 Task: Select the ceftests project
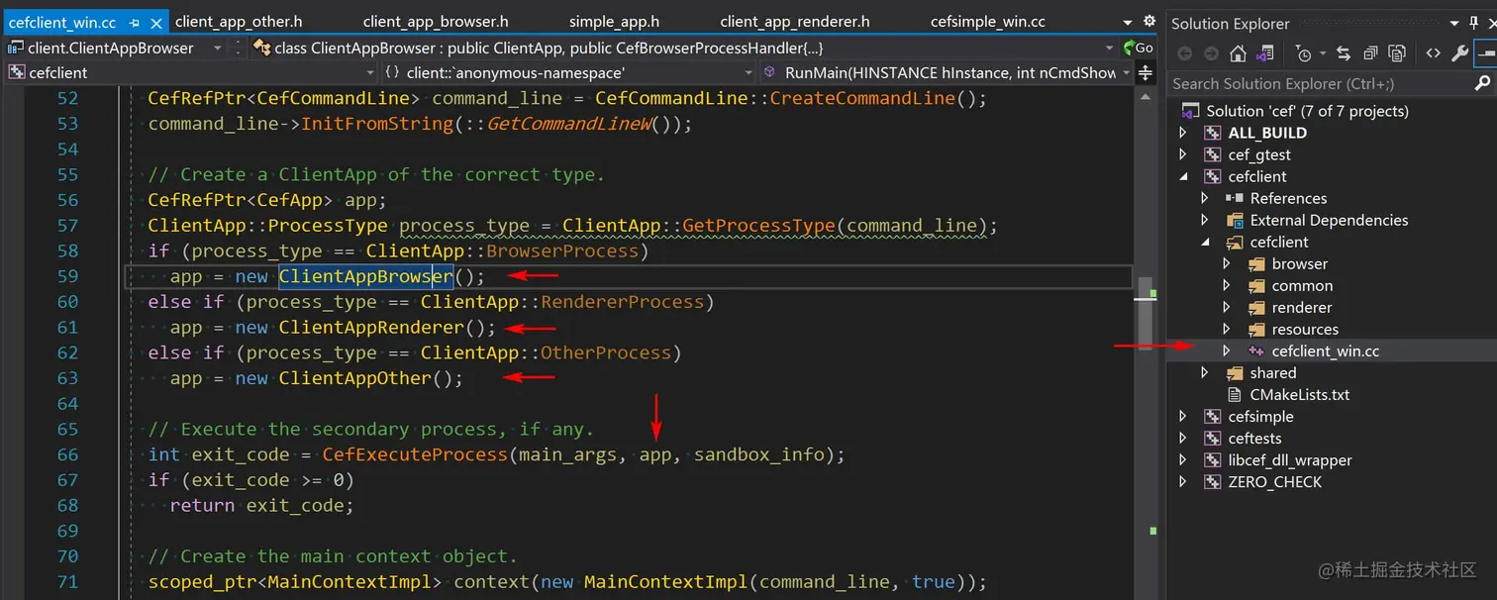tap(1254, 438)
